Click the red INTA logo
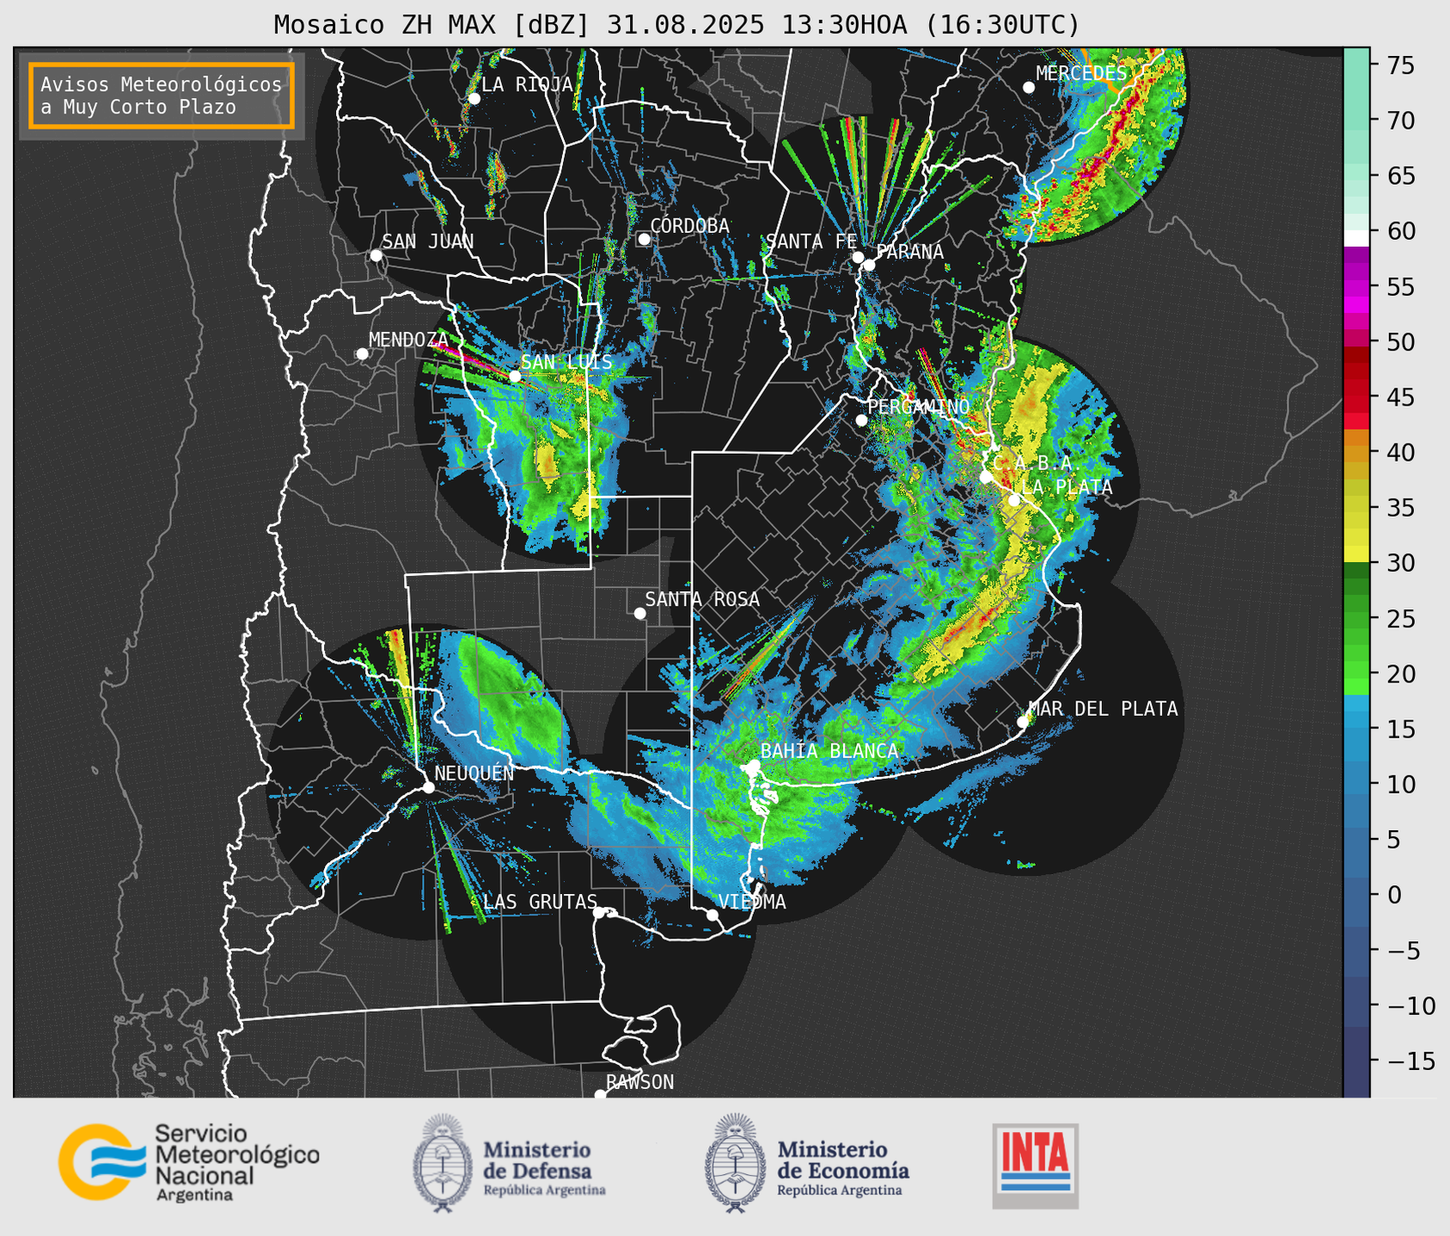The height and width of the screenshot is (1236, 1450). pos(1035,1166)
